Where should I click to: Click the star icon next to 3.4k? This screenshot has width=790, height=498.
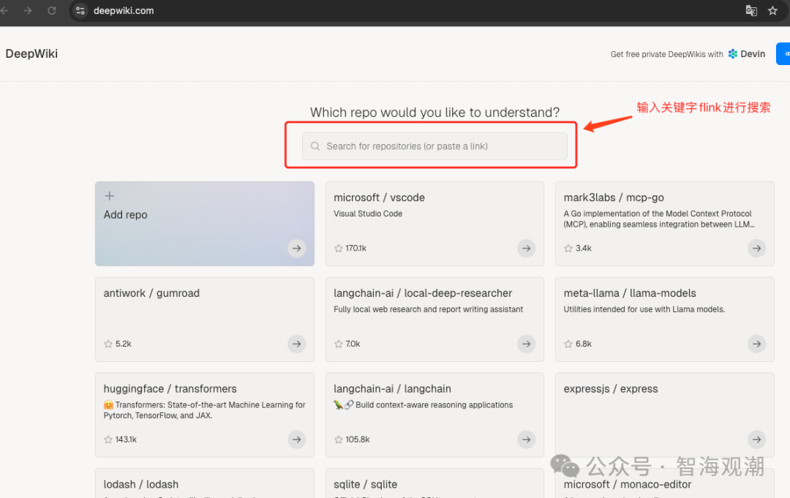(x=568, y=248)
